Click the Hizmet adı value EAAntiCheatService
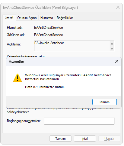 49,28
